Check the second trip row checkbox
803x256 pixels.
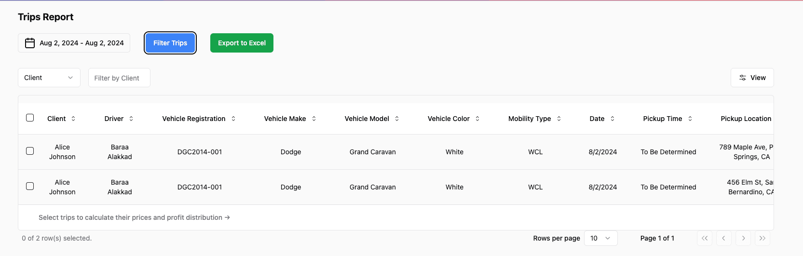30,186
